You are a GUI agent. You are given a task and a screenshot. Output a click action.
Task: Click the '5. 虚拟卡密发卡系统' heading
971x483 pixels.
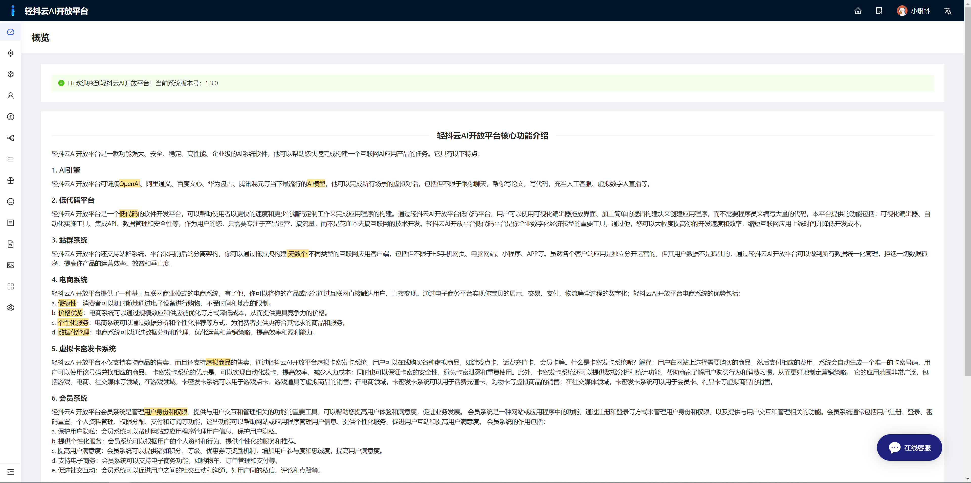[84, 349]
